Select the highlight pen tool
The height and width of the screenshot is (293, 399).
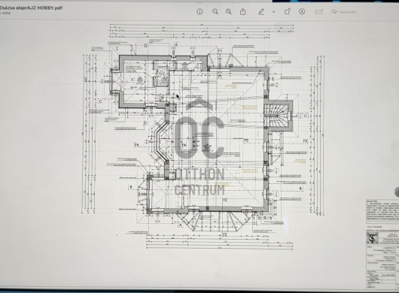pos(261,12)
